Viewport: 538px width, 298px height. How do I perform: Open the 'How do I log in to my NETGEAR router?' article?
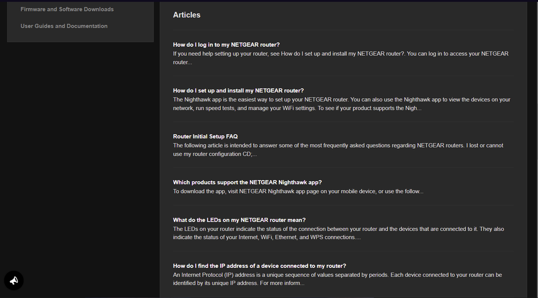coord(226,45)
